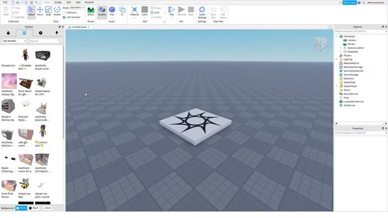The width and height of the screenshot is (388, 218).
Task: Click the Exit Game button
Action: 223,12
